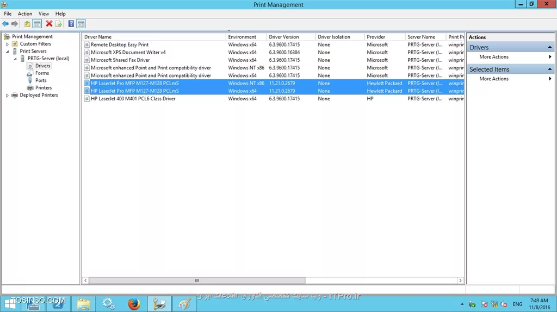Screen dimensions: 557x312
Task: Expand the Custom Filters node
Action: pos(8,44)
